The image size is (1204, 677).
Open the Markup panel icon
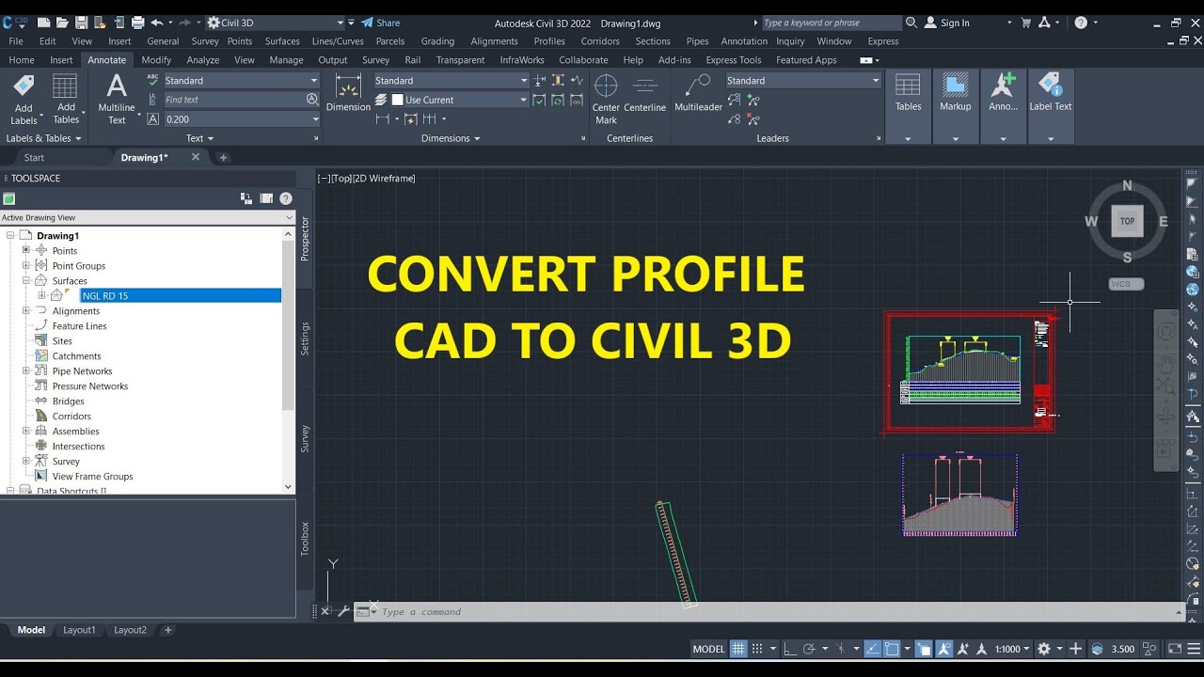click(x=955, y=87)
